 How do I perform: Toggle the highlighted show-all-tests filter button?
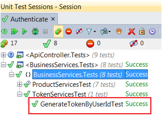(x=58, y=31)
